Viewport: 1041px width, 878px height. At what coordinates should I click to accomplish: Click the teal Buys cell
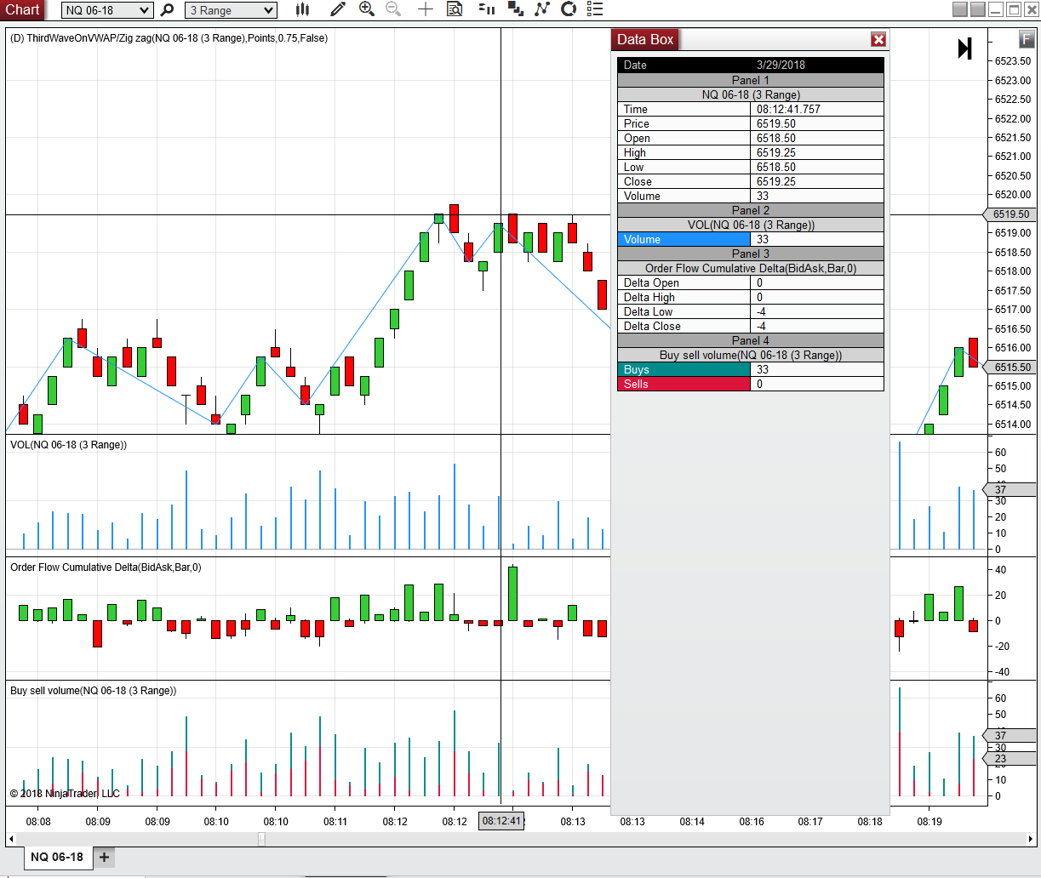684,369
